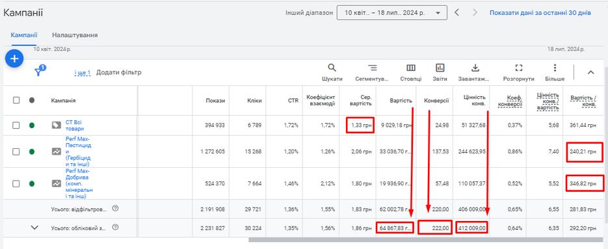Viewport: 608px width, 249px height.
Task: Click the Завантажити download icon
Action: (x=475, y=68)
